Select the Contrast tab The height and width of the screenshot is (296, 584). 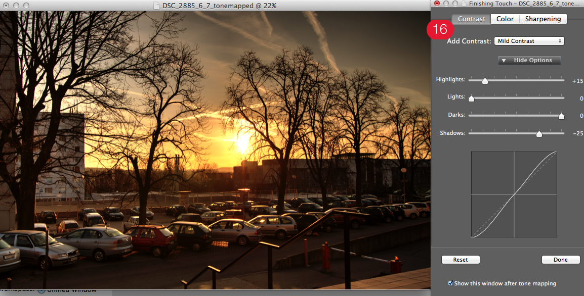471,19
